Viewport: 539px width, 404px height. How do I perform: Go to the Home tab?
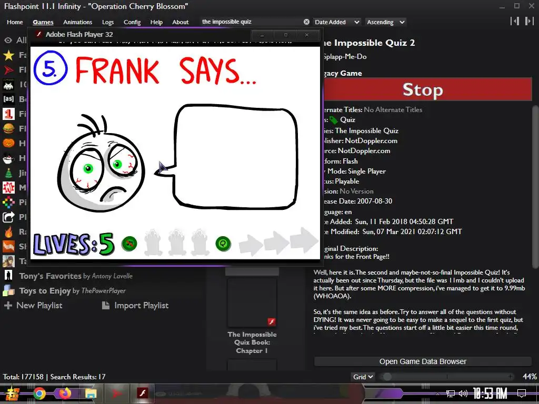(15, 22)
